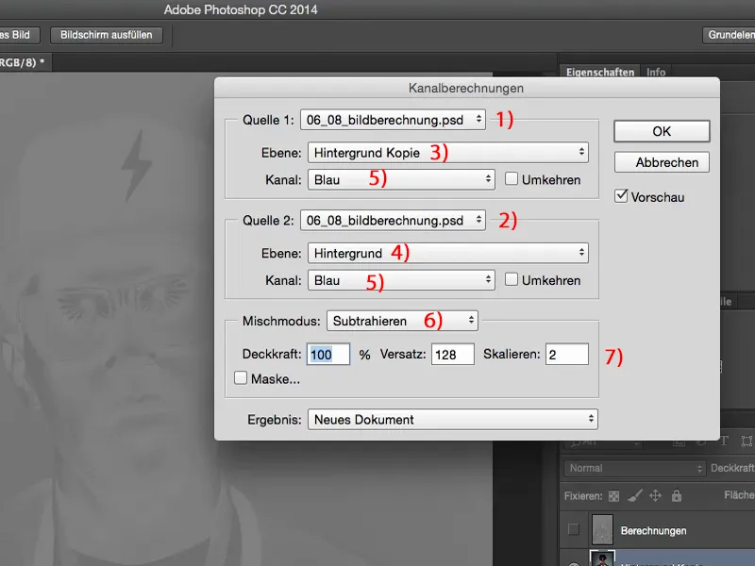
Task: Switch to the Info panel tab
Action: point(656,73)
